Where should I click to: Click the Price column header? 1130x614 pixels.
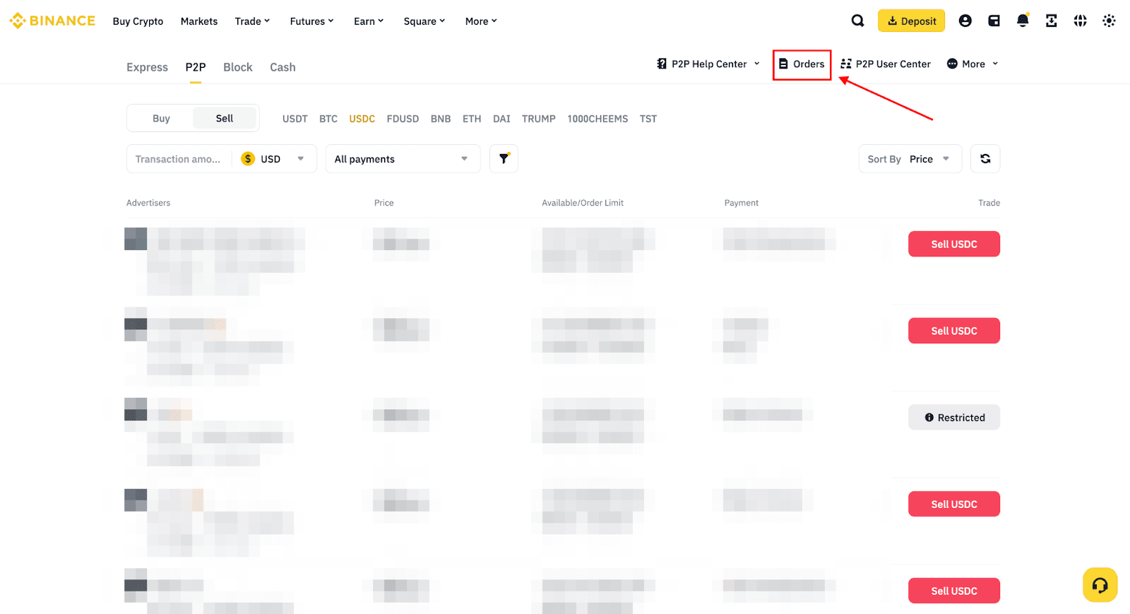point(384,203)
